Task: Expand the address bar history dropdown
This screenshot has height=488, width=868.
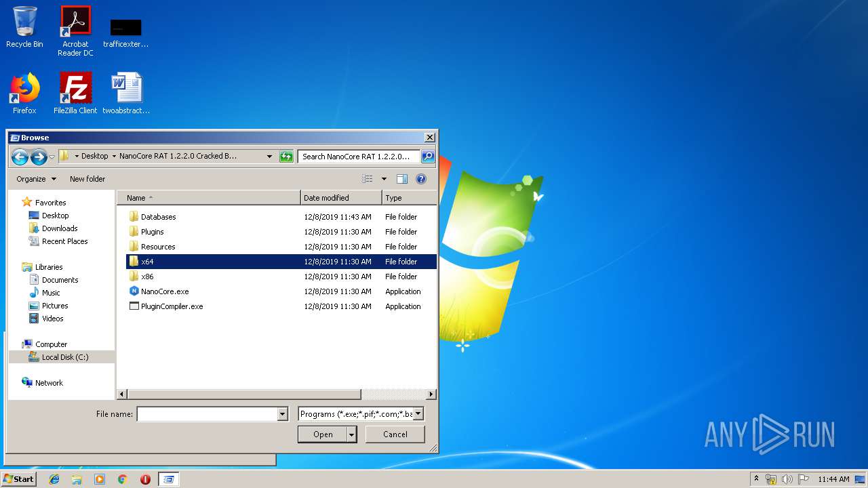Action: click(x=269, y=157)
